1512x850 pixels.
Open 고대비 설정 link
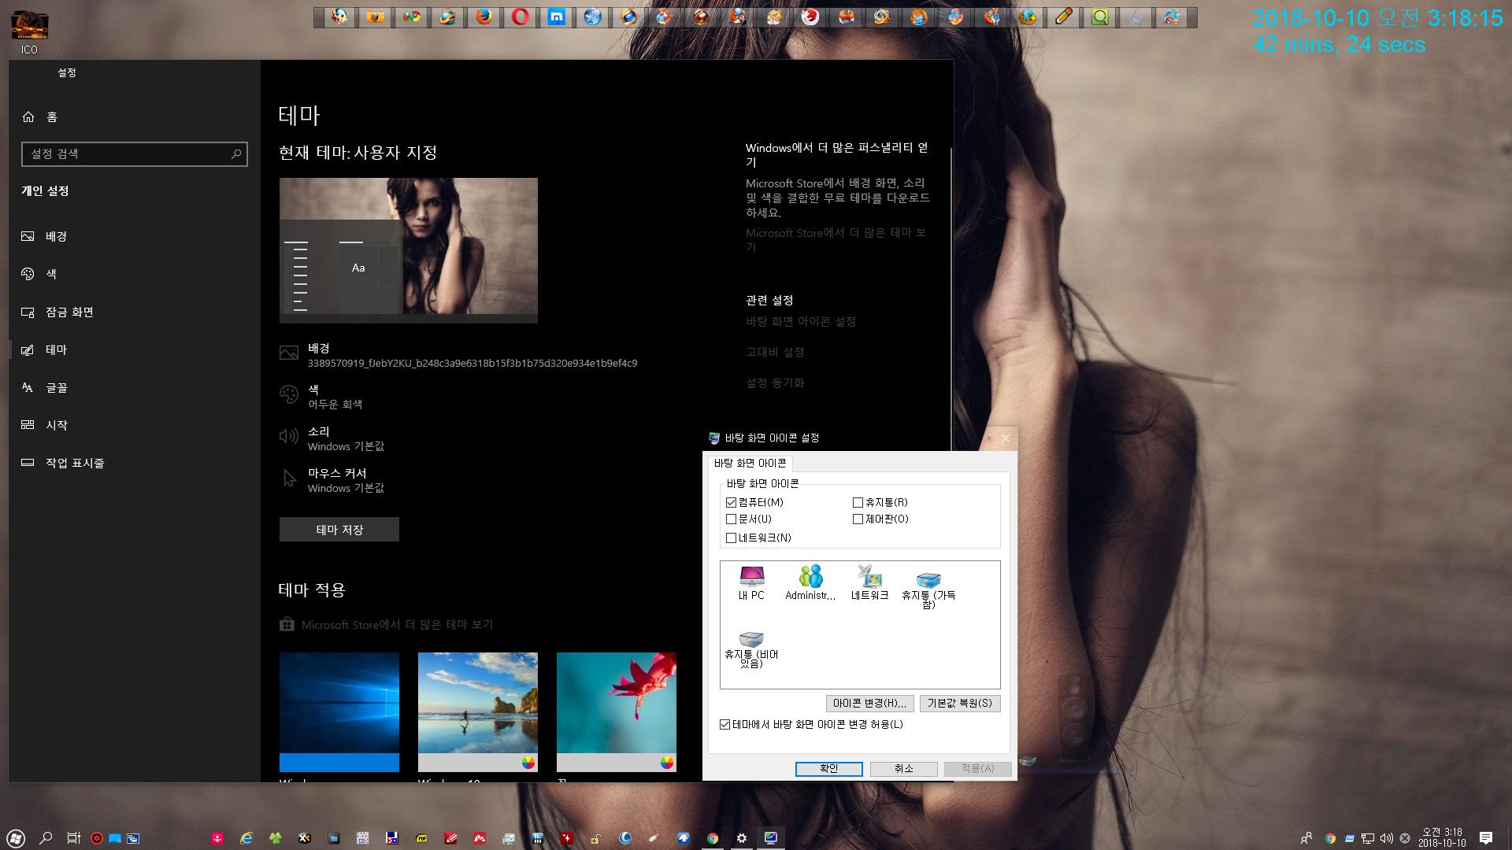click(775, 353)
